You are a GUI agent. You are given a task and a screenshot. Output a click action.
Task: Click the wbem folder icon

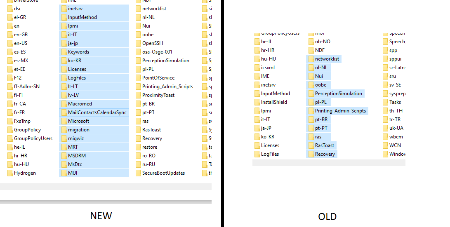coord(385,137)
